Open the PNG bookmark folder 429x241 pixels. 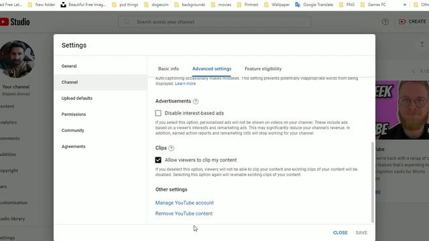347,5
